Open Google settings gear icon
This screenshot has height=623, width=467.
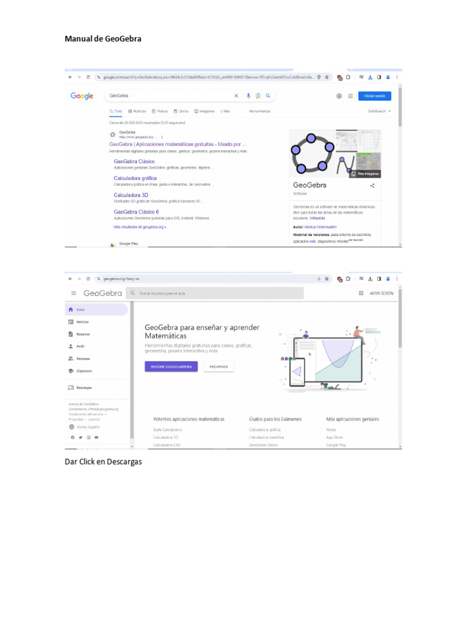coord(339,96)
